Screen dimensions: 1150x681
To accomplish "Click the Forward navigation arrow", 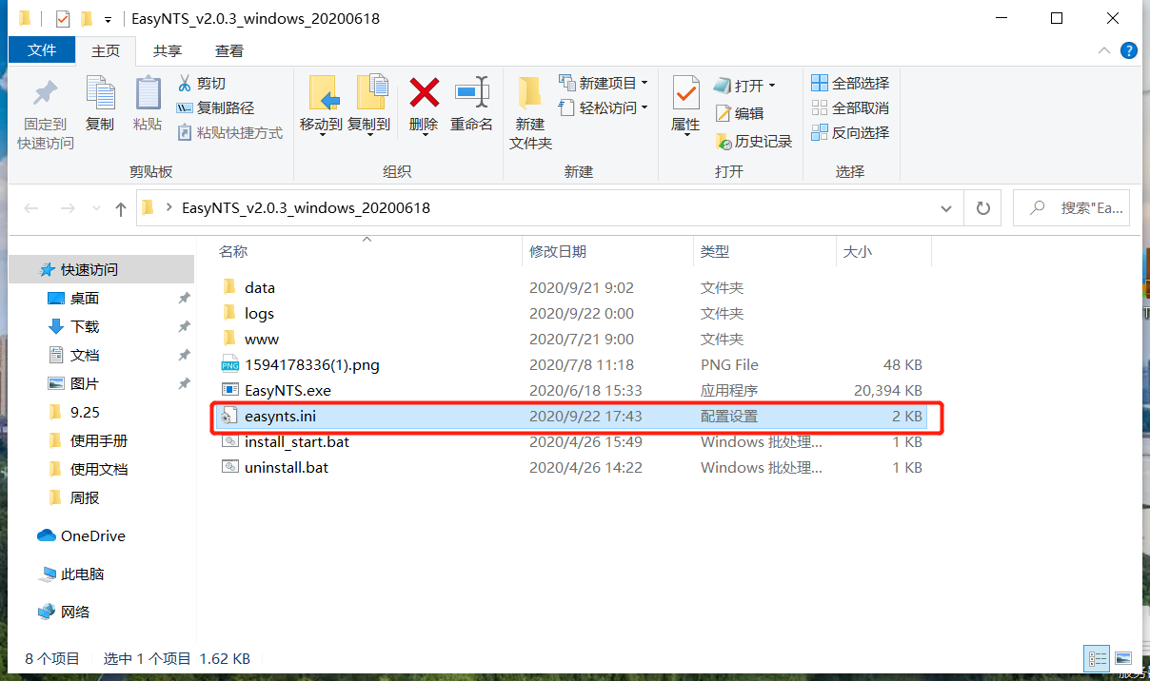I will (x=67, y=208).
